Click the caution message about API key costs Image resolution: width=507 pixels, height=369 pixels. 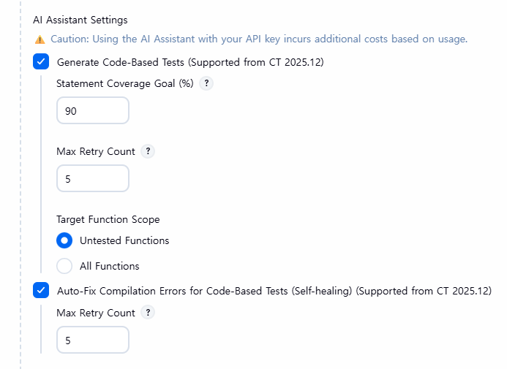coord(259,39)
